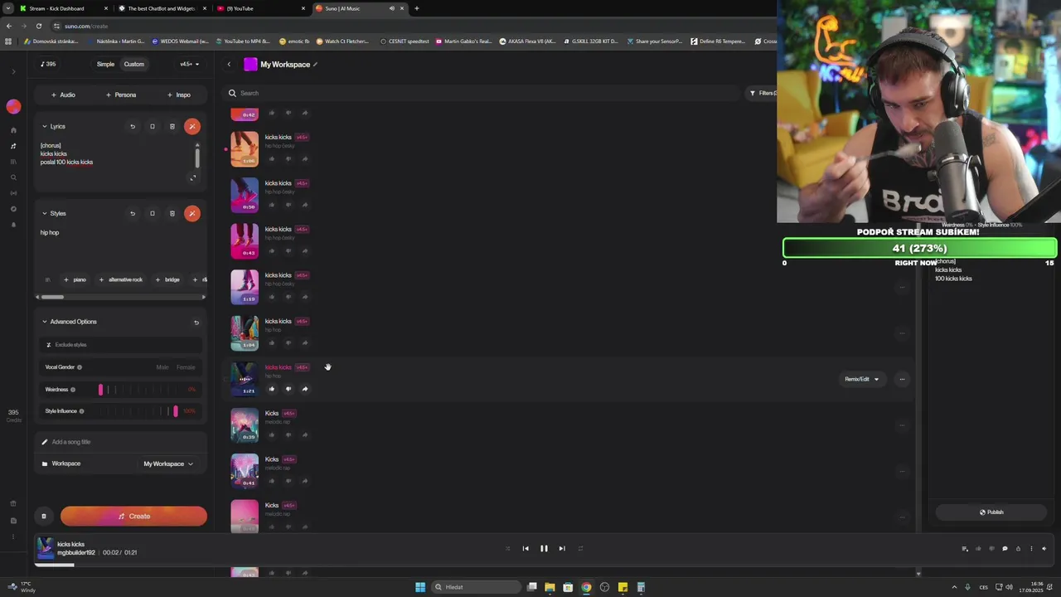Open the Home icon in Suno sidebar
The width and height of the screenshot is (1061, 597).
click(13, 130)
